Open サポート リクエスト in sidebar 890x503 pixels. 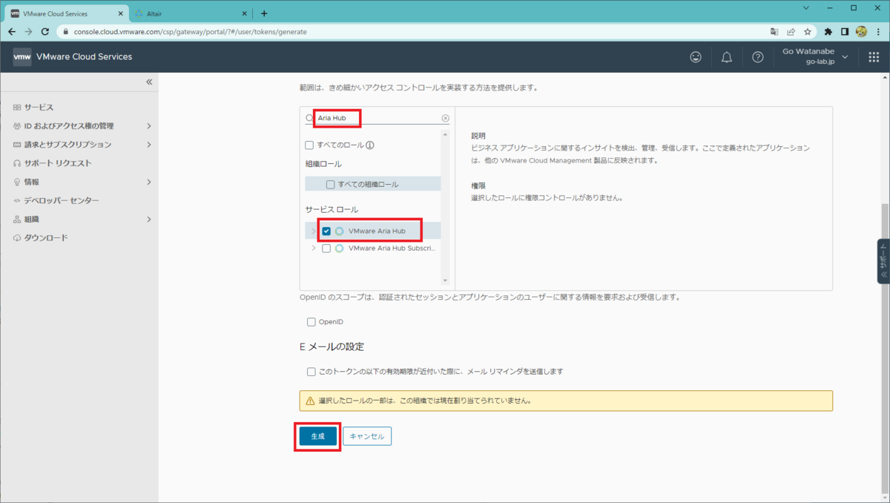pos(58,163)
